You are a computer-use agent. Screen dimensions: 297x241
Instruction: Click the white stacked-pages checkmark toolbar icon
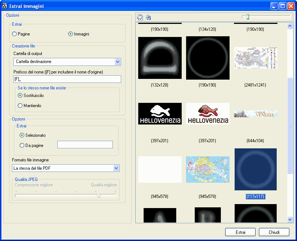pos(140,17)
